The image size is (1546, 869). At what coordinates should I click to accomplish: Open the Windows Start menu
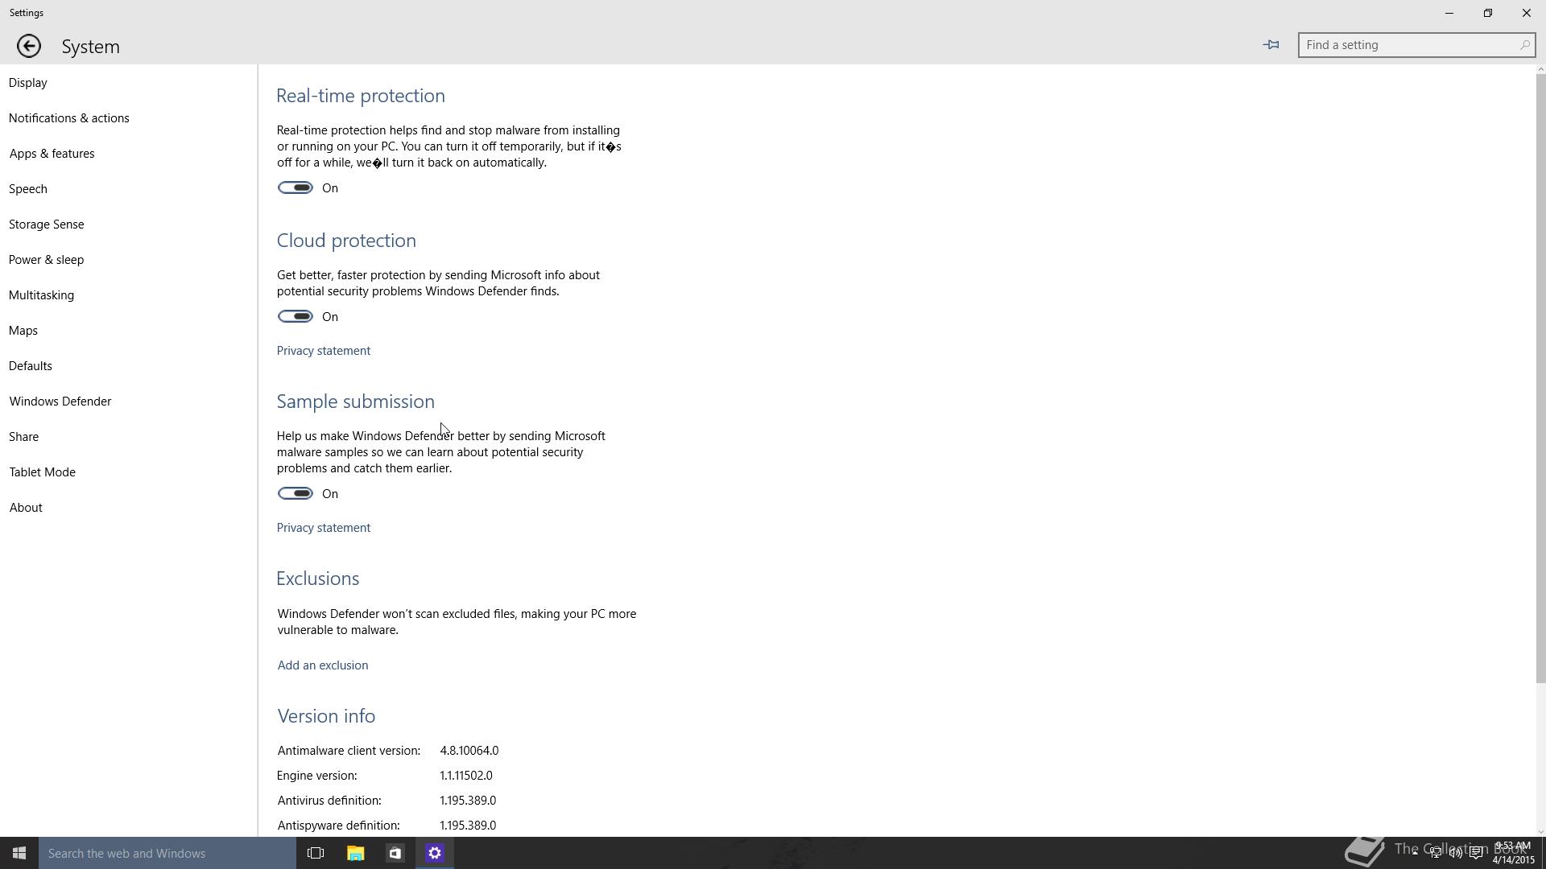point(19,853)
